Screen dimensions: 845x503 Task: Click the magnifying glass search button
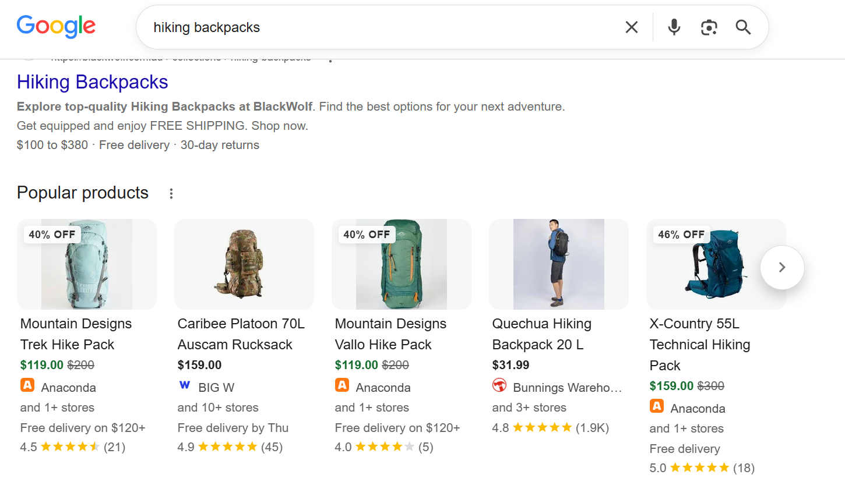pyautogui.click(x=743, y=27)
